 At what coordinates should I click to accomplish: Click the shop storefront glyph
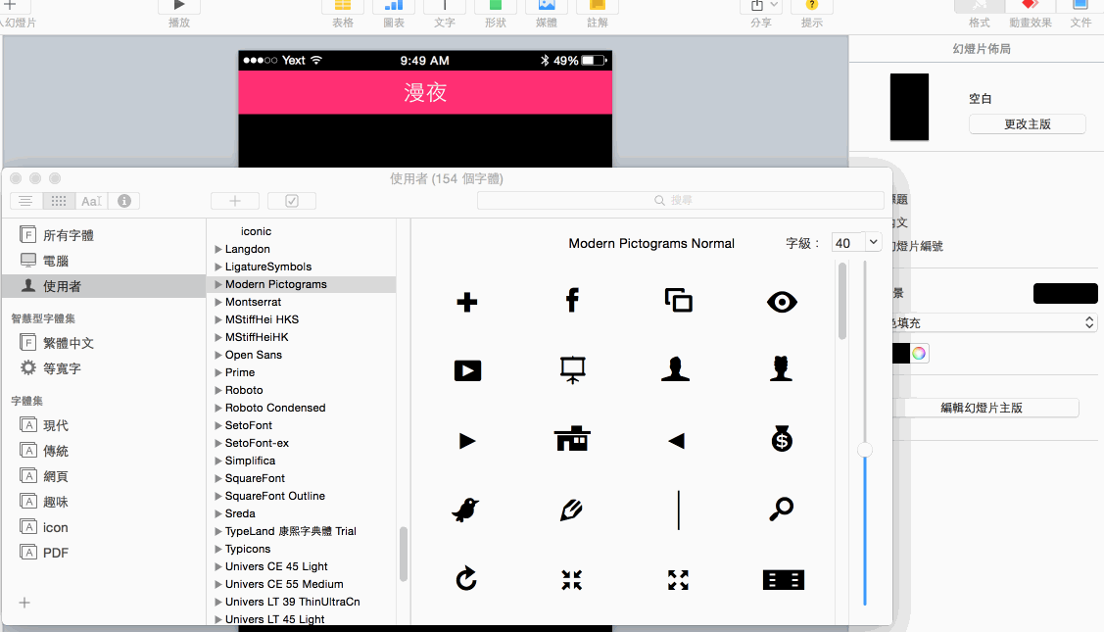(572, 438)
